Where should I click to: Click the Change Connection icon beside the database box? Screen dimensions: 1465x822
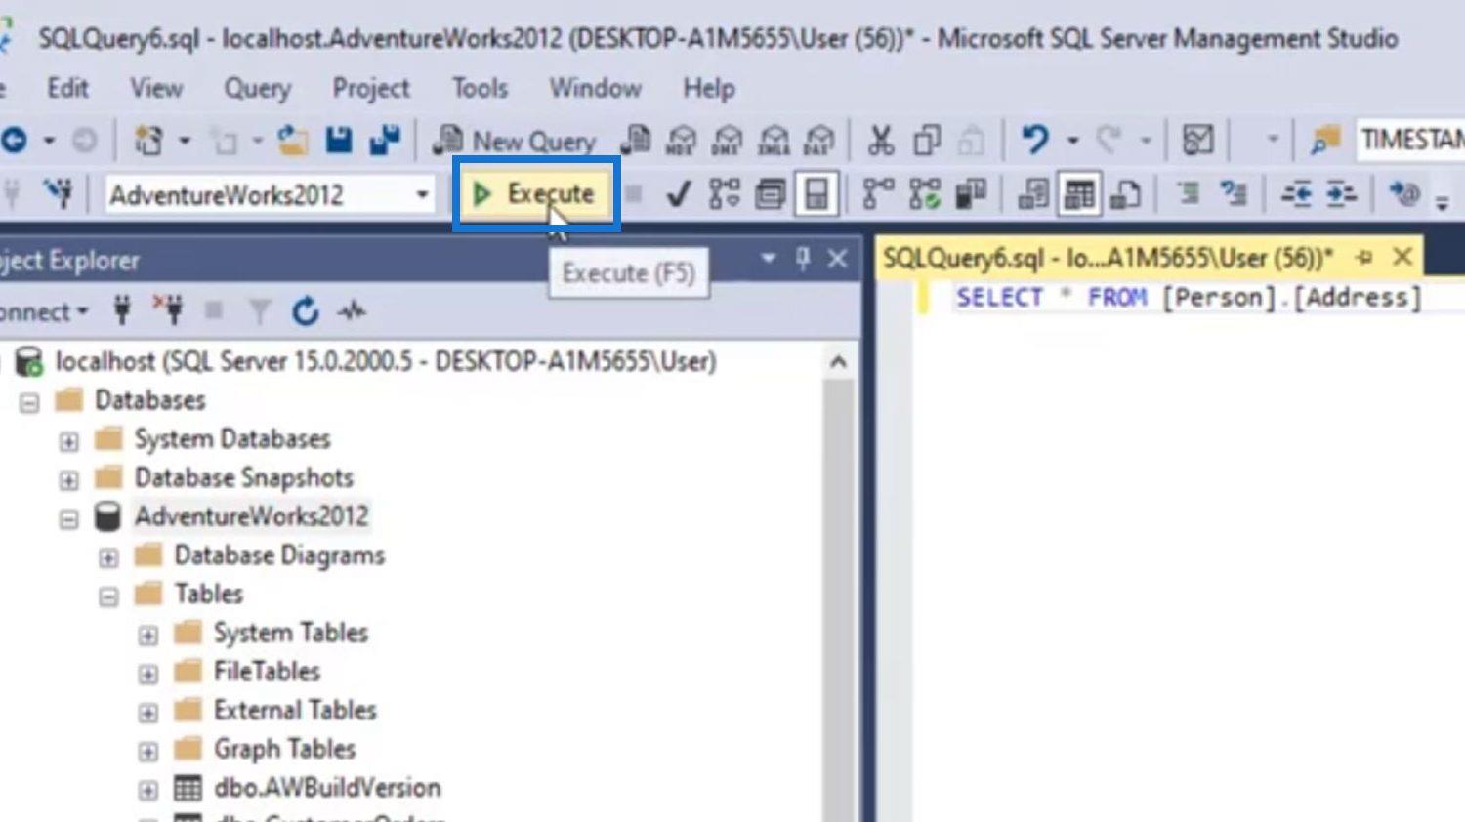tap(59, 194)
